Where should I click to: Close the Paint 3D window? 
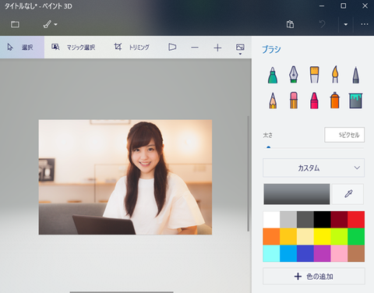click(365, 6)
